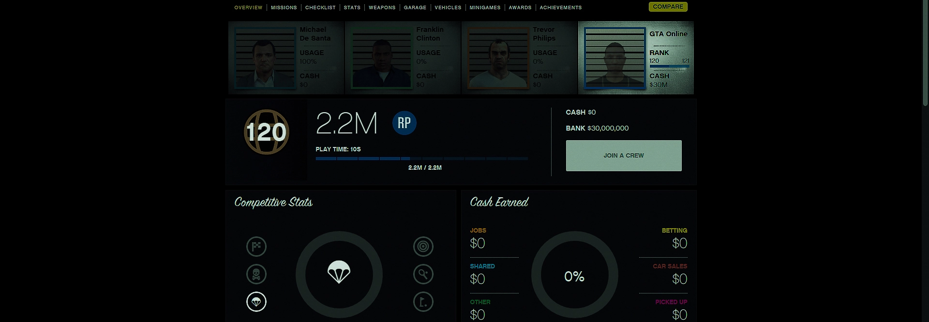Click the large 2.2M RP total
The height and width of the screenshot is (322, 929).
pyautogui.click(x=346, y=123)
